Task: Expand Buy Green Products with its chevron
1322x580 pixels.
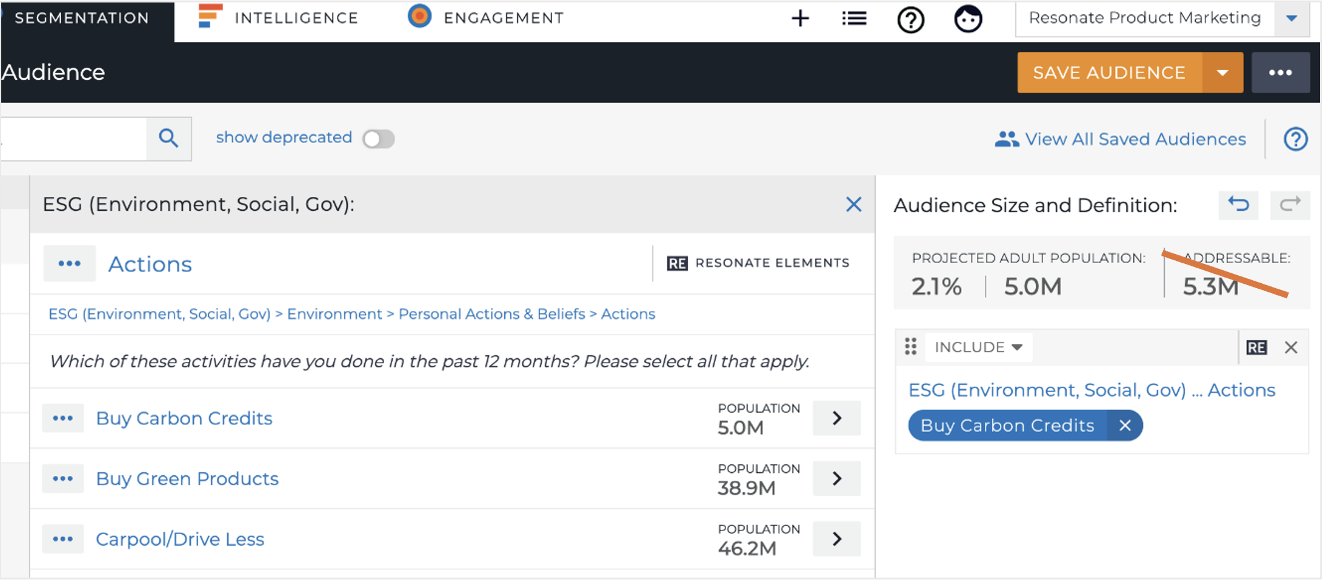Action: [837, 478]
